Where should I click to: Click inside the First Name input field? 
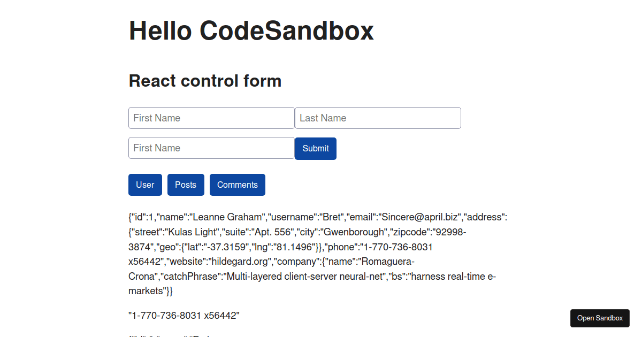click(211, 118)
